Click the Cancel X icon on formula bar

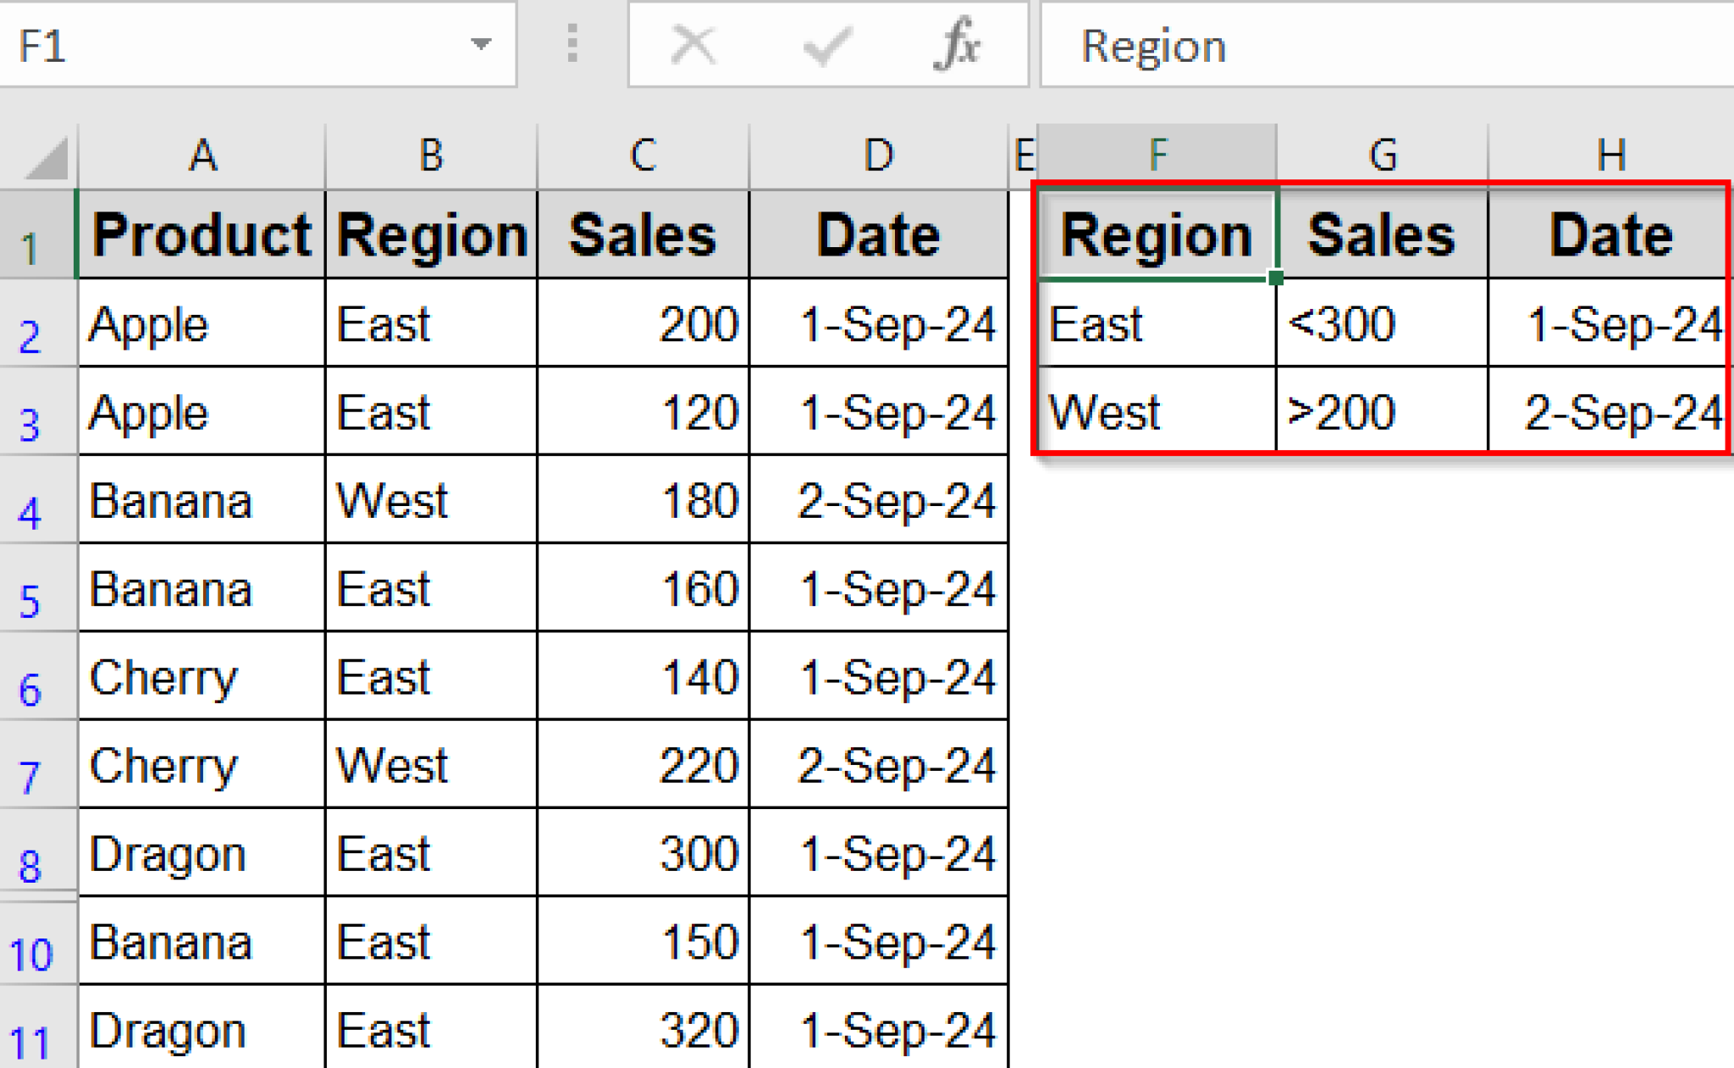coord(693,46)
